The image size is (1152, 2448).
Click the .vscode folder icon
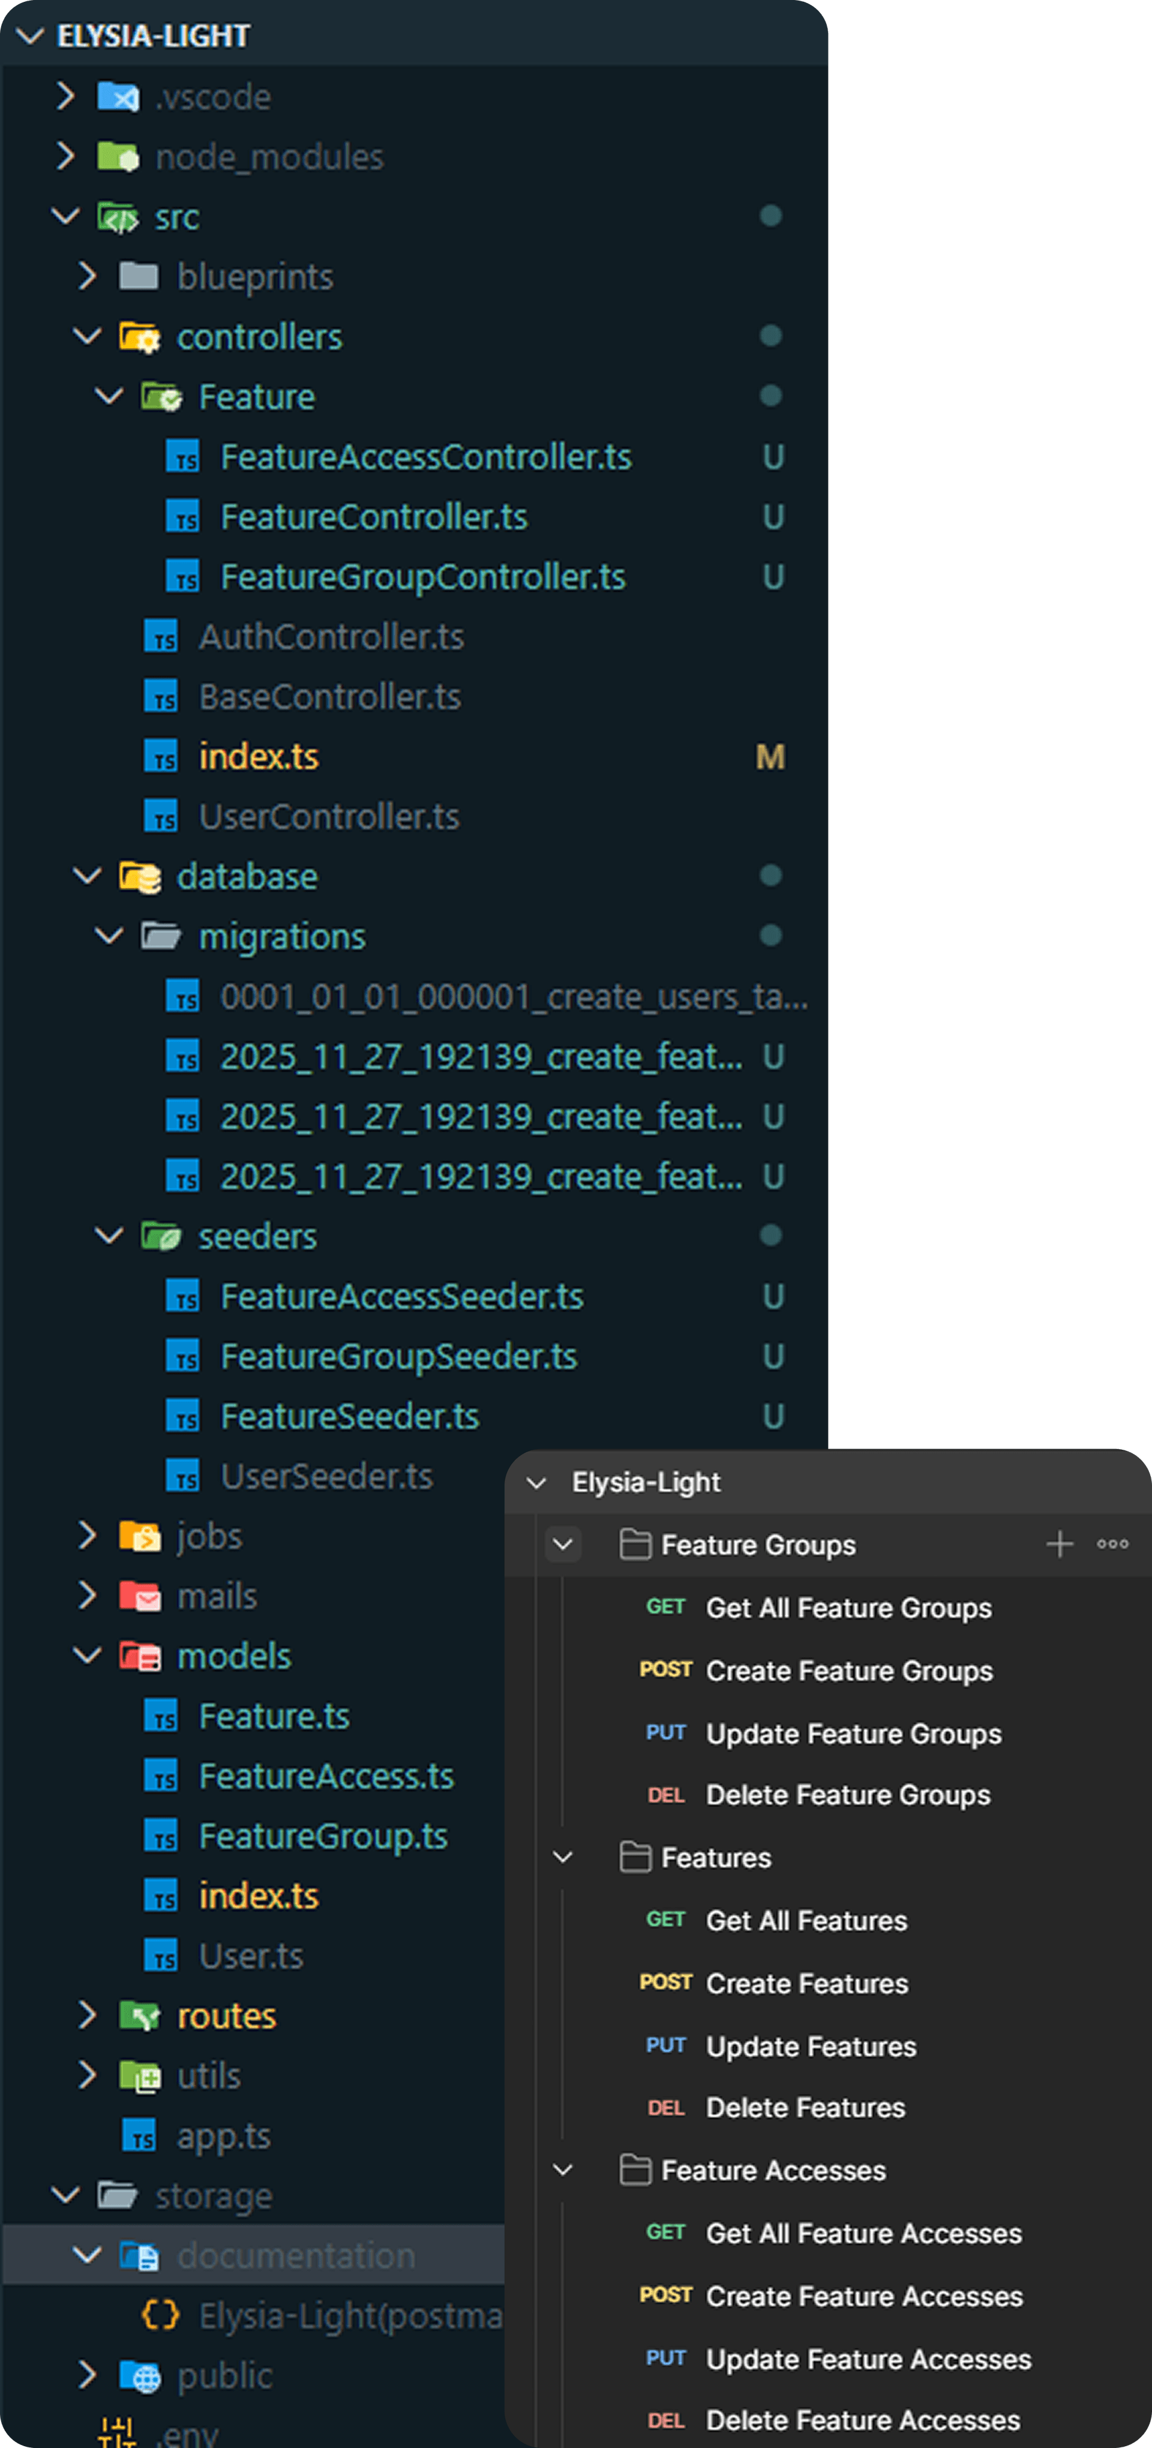(118, 96)
